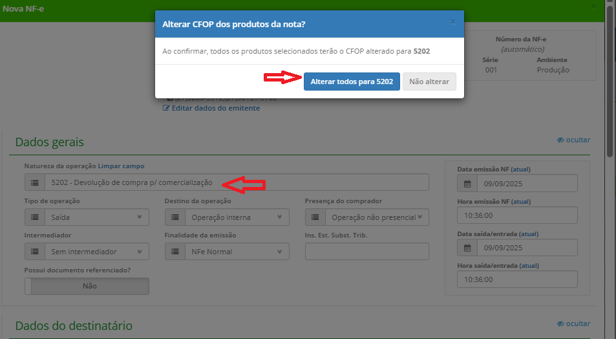Open Finalidade da emissão dropdown
The height and width of the screenshot is (339, 616).
pyautogui.click(x=237, y=251)
